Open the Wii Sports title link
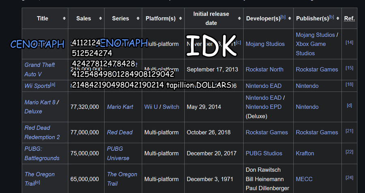The image size is (365, 193). 37,86
